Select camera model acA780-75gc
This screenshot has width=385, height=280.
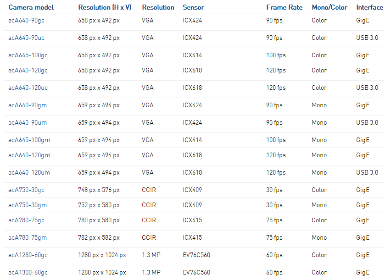(x=27, y=220)
